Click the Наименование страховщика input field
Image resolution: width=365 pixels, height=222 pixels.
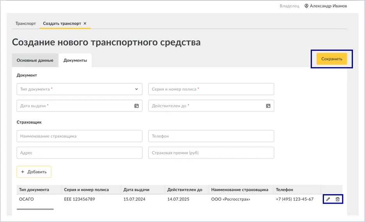click(x=79, y=136)
